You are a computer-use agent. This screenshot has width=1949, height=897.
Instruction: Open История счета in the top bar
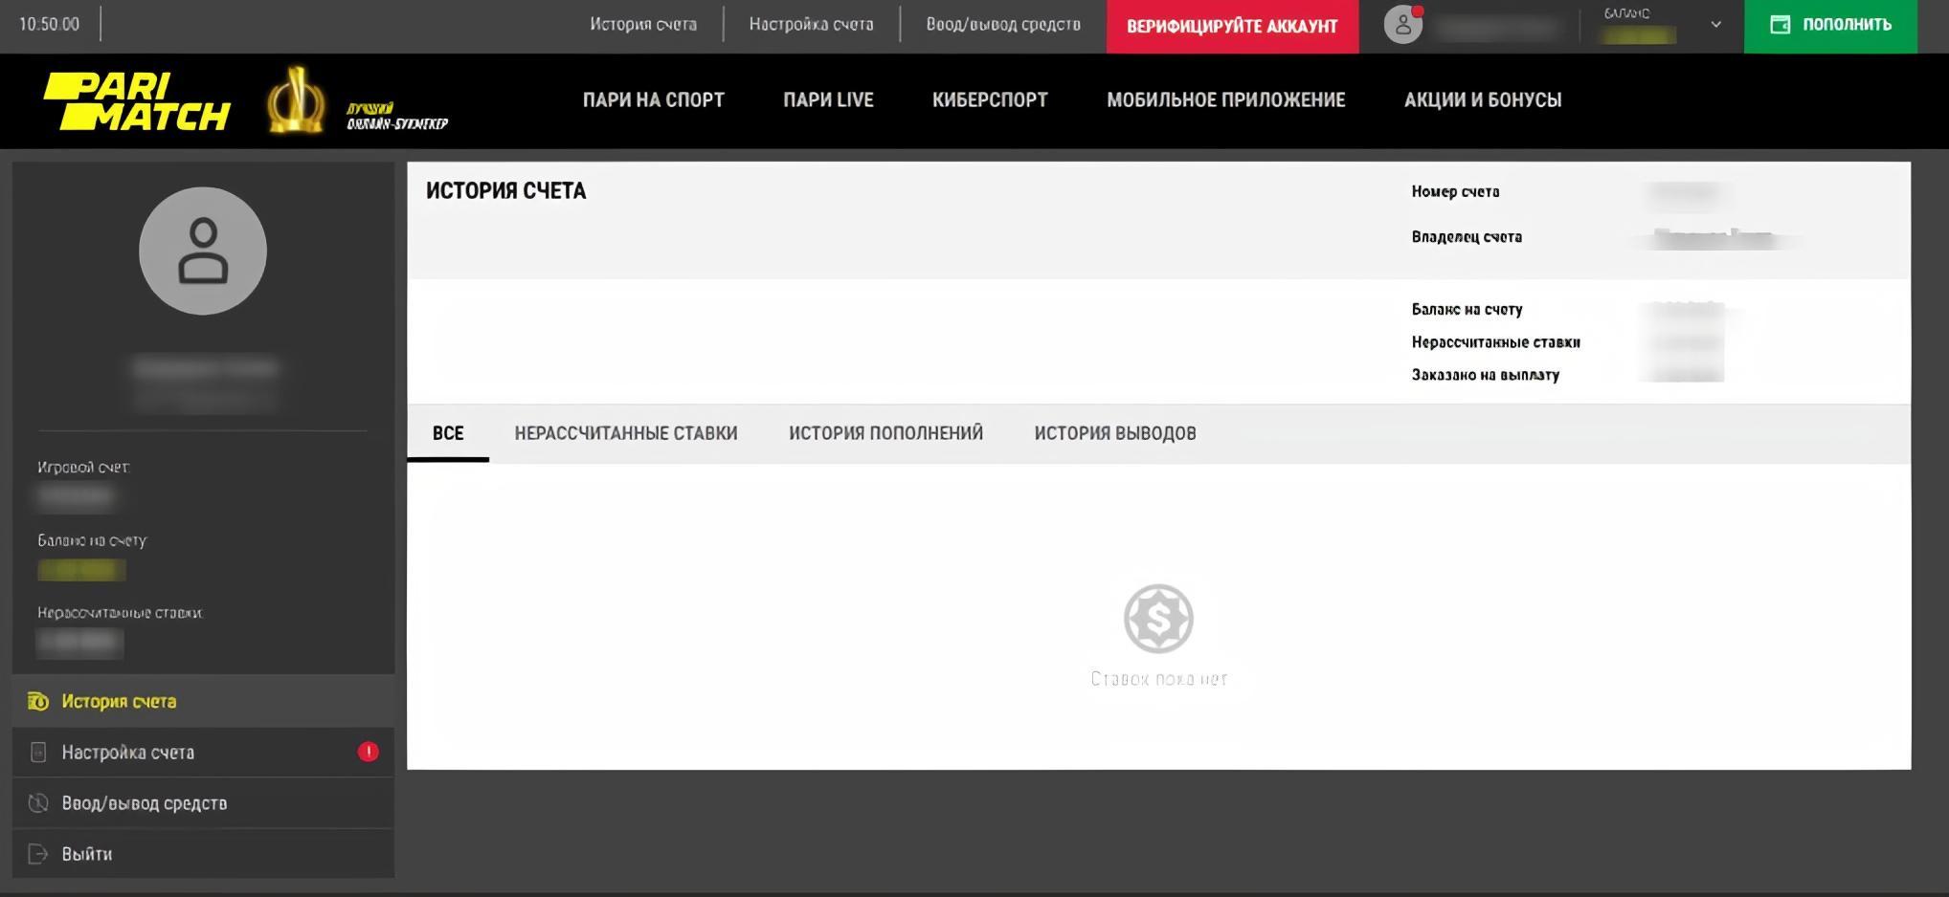click(643, 24)
